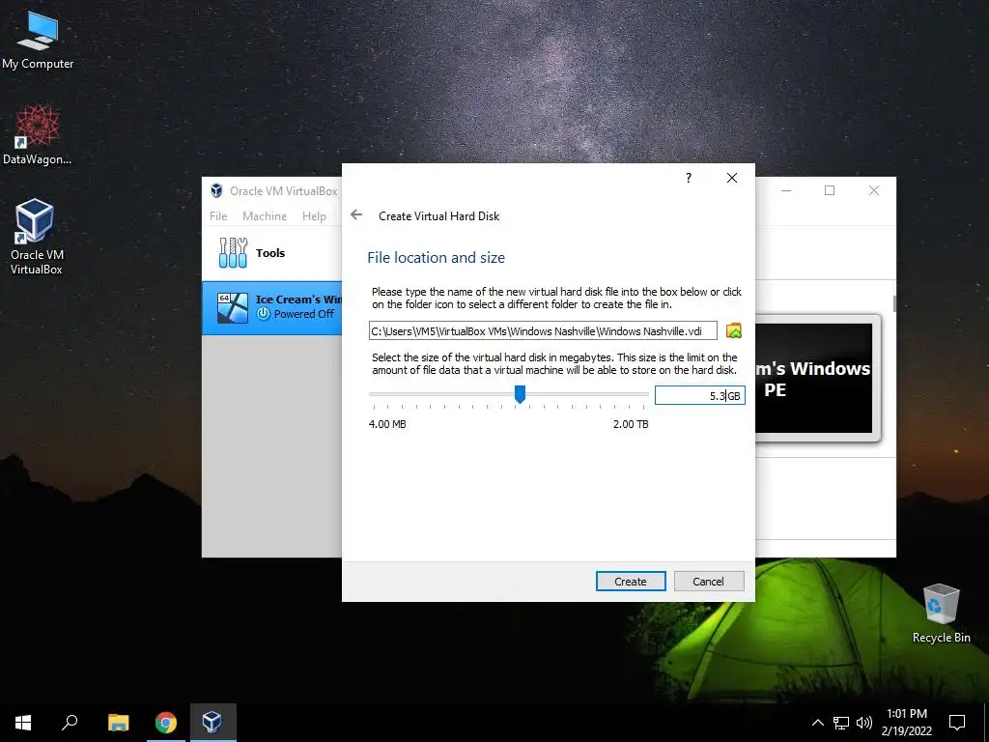Select the DataWagon desktop shortcut

click(x=38, y=135)
